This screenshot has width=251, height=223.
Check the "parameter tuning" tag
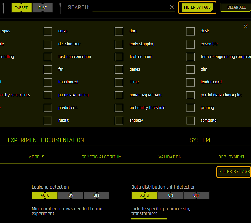pyautogui.click(x=48, y=95)
